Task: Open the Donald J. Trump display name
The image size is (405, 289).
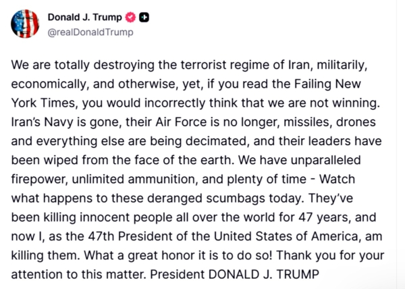Action: click(84, 16)
